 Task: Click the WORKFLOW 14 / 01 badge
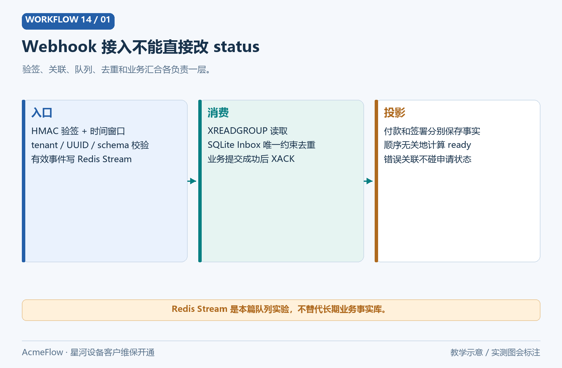[x=68, y=21]
